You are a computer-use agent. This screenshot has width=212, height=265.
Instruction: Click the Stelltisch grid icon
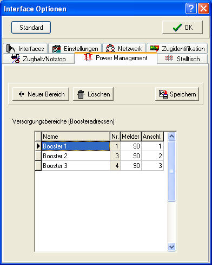[169, 58]
